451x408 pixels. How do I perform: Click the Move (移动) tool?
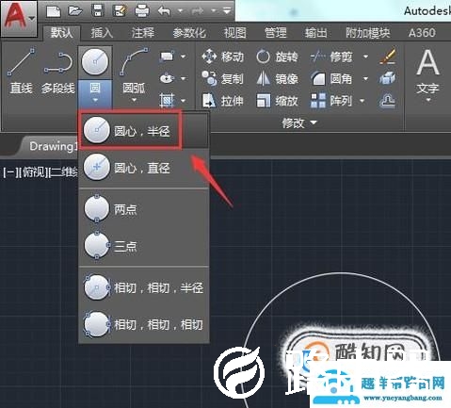pos(223,57)
